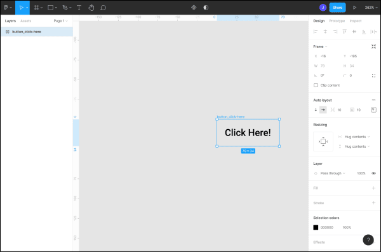The image size is (381, 252).
Task: Add a fill with plus icon
Action: (x=374, y=188)
